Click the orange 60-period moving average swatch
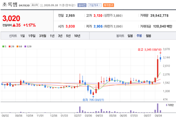This screenshot has width=176, height=121. 17,46
